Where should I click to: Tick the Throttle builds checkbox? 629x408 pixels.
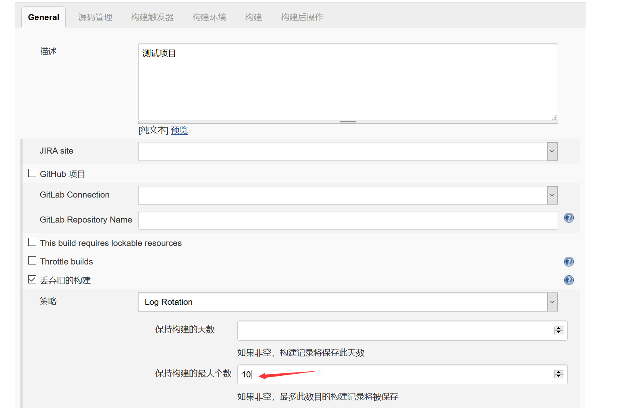[32, 260]
